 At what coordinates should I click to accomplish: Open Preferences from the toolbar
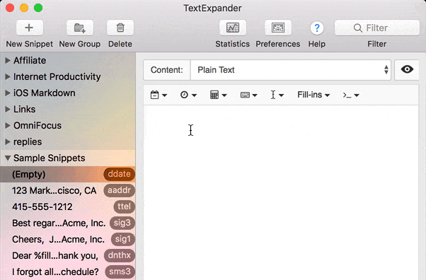point(278,28)
